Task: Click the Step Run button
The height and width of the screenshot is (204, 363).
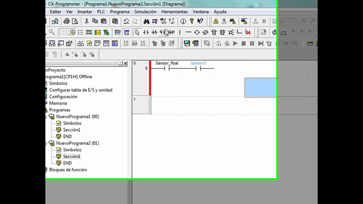Action: click(x=261, y=44)
